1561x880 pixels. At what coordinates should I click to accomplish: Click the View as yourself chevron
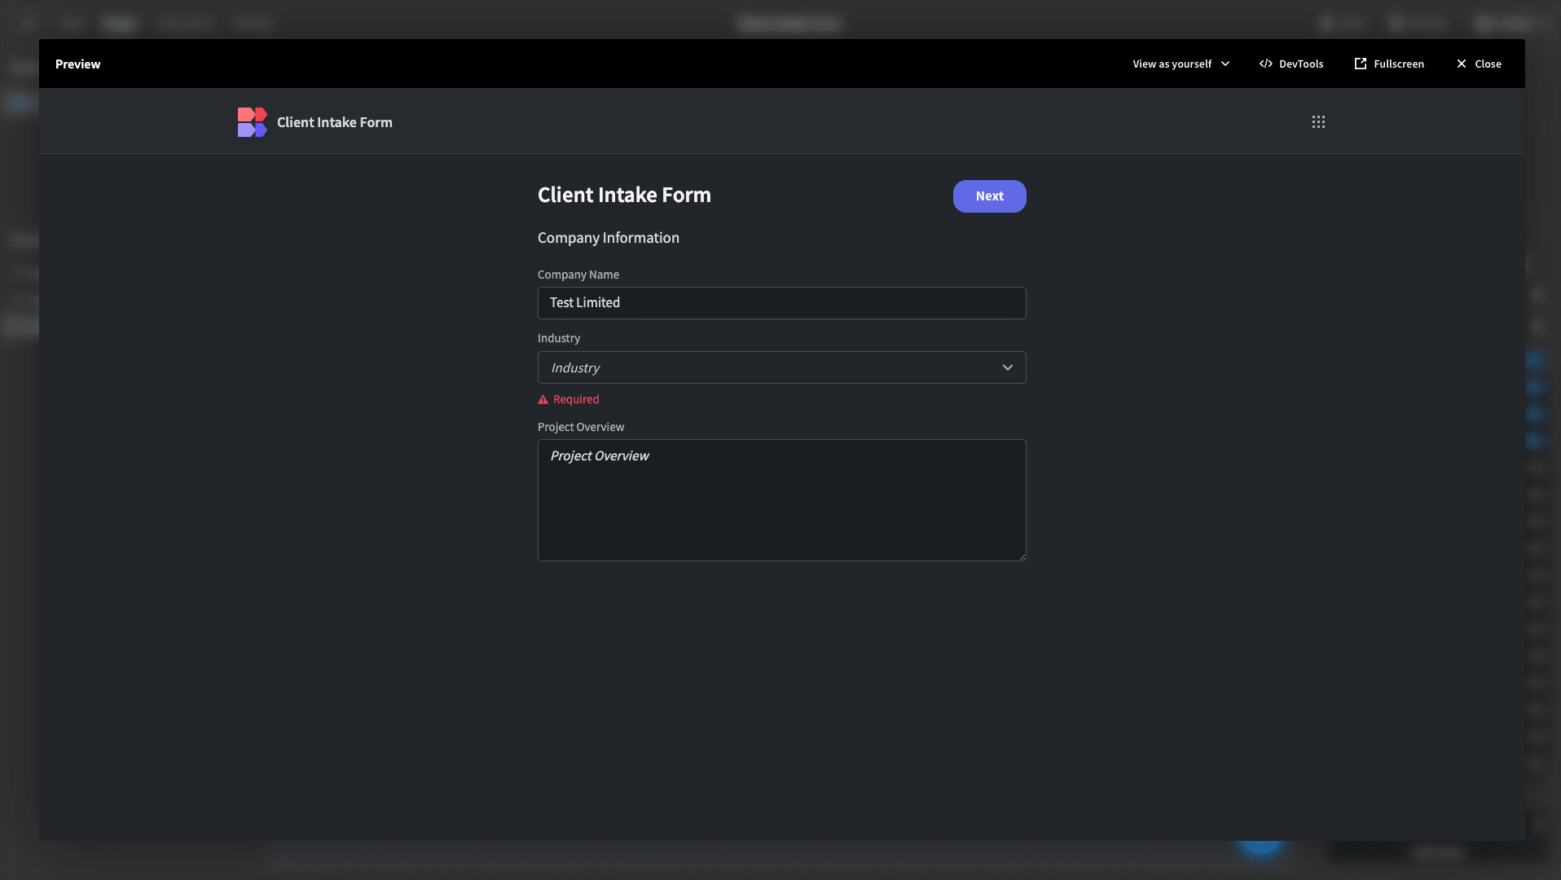[x=1225, y=64]
